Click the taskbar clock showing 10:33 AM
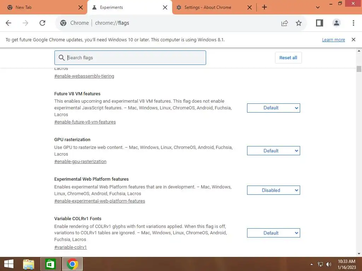 pyautogui.click(x=346, y=264)
